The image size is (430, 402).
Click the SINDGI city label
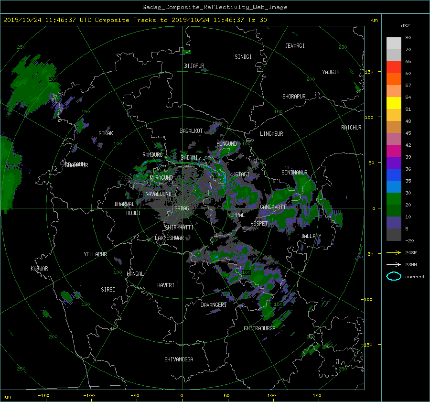click(243, 57)
